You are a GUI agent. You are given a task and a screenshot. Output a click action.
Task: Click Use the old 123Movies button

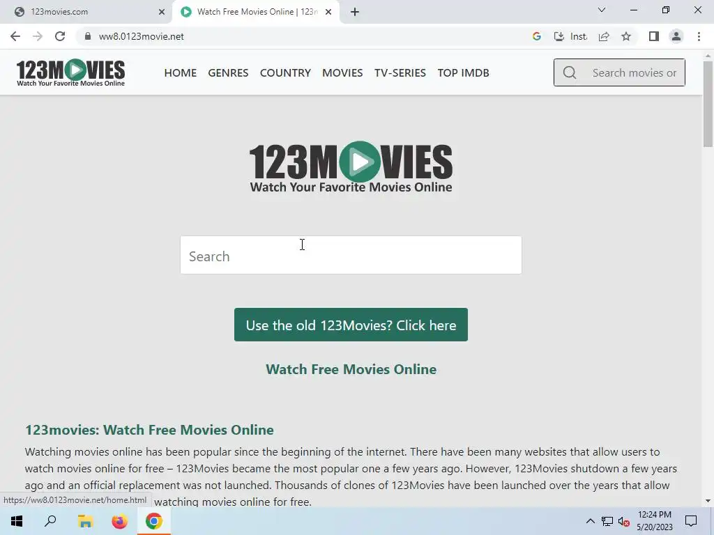click(x=351, y=325)
